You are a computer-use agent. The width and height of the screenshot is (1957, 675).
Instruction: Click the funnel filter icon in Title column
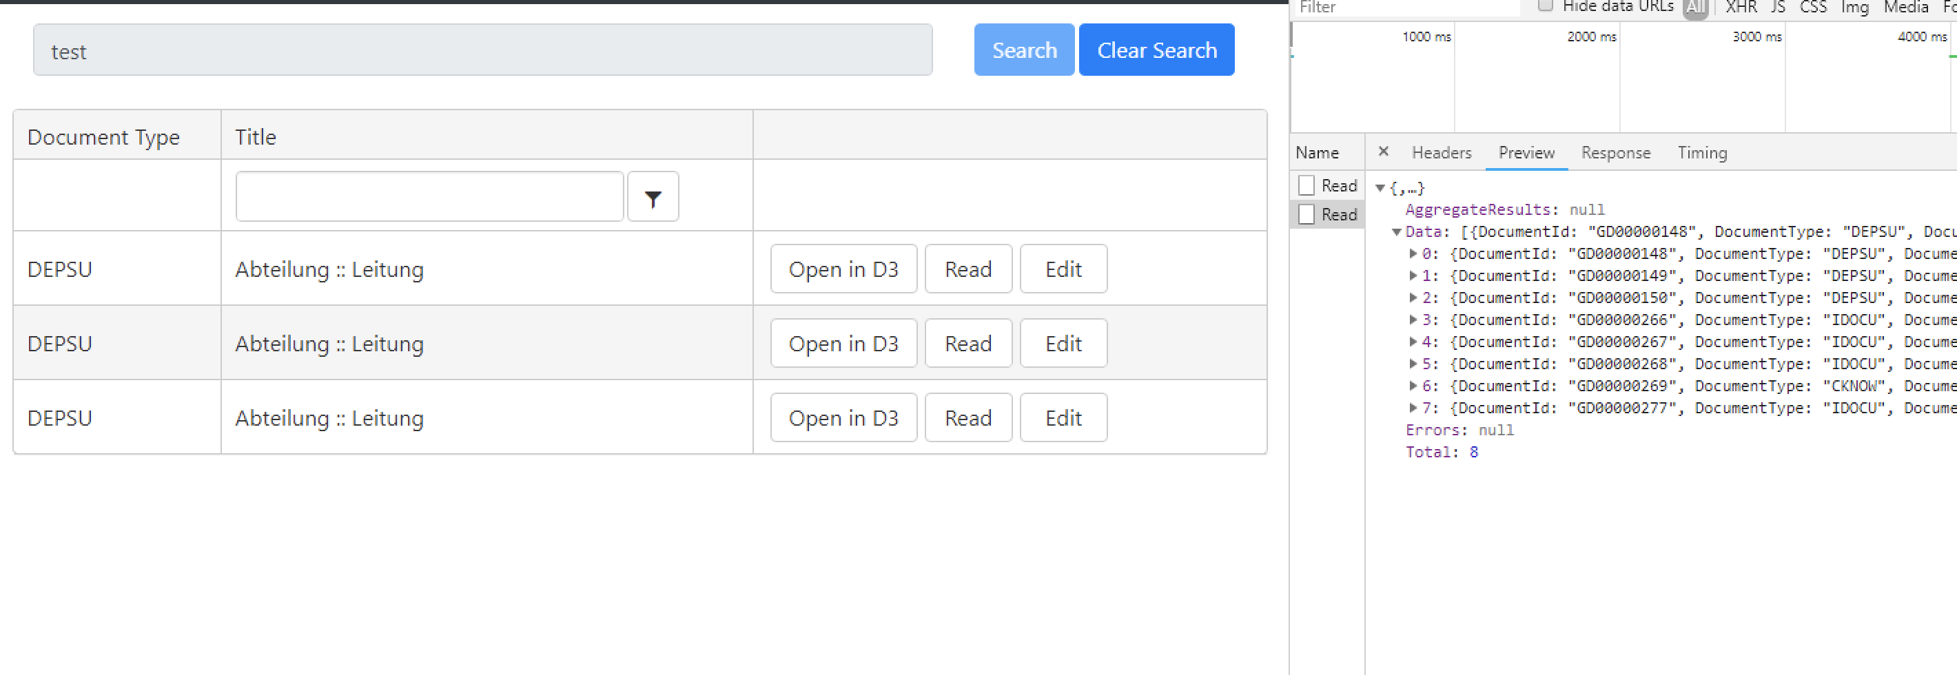pos(653,198)
